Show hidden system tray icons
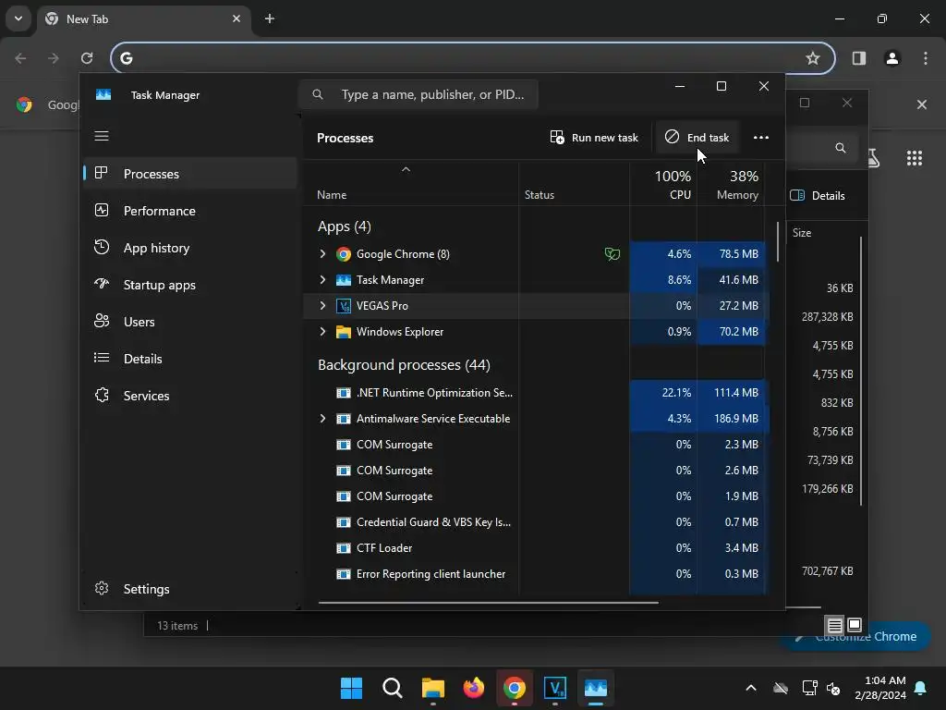Screen dimensions: 946x710 (750, 688)
